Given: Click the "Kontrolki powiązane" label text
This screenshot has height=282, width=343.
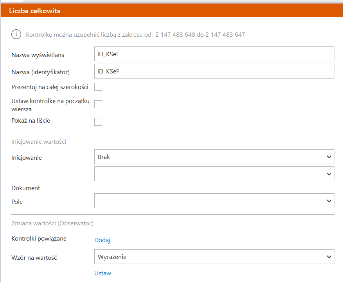Looking at the screenshot, I should 39,239.
